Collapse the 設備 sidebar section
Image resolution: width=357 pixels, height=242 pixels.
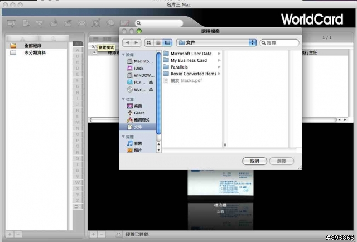click(x=123, y=55)
